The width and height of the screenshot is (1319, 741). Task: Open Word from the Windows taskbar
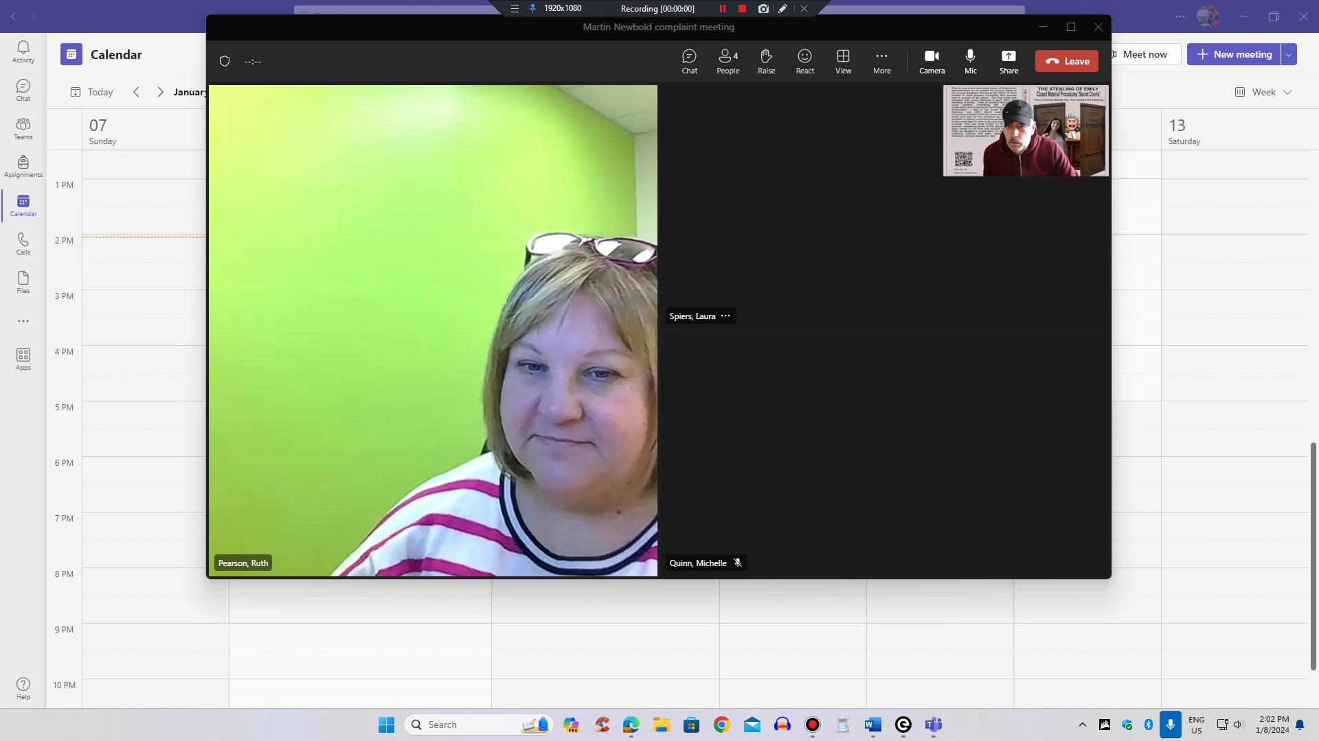[872, 725]
